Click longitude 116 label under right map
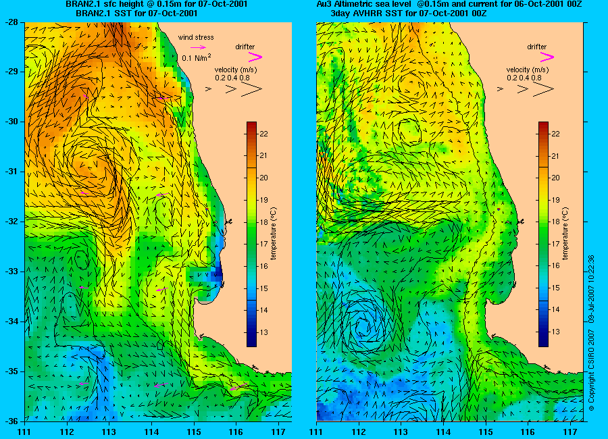Image resolution: width=608 pixels, height=439 pixels. (528, 432)
